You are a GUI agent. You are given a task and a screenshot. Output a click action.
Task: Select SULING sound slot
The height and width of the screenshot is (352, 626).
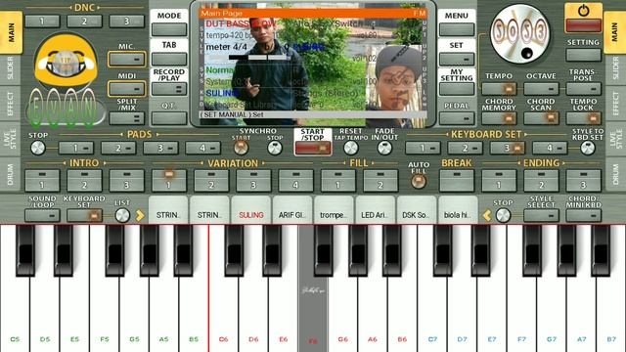point(251,210)
